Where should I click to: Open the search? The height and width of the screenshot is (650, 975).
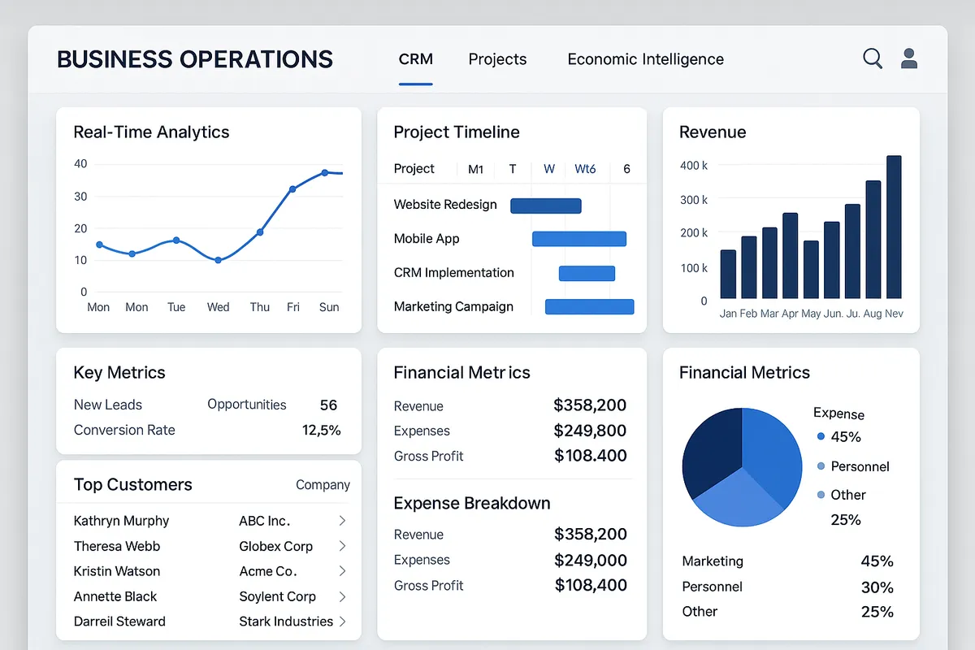872,58
